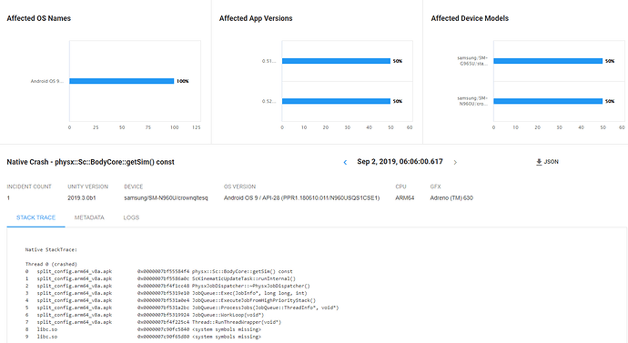628x343 pixels.
Task: Select the samsung SM-G965U device bar
Action: [548, 61]
